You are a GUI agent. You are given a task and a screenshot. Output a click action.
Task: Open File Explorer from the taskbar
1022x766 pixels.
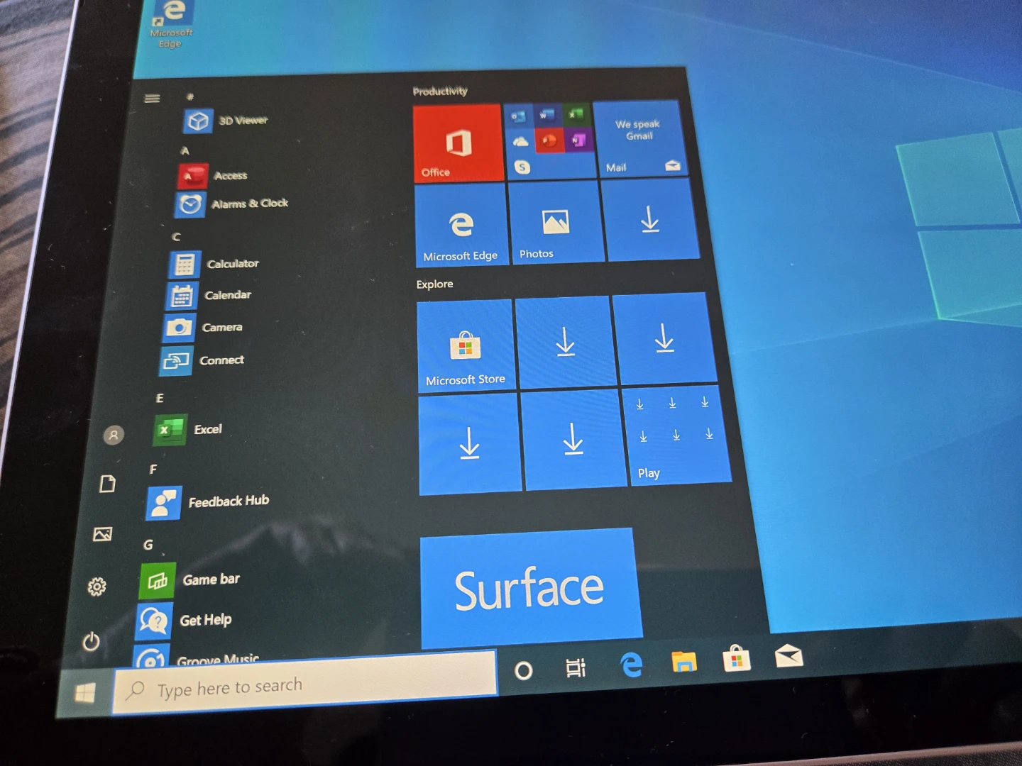(x=683, y=662)
